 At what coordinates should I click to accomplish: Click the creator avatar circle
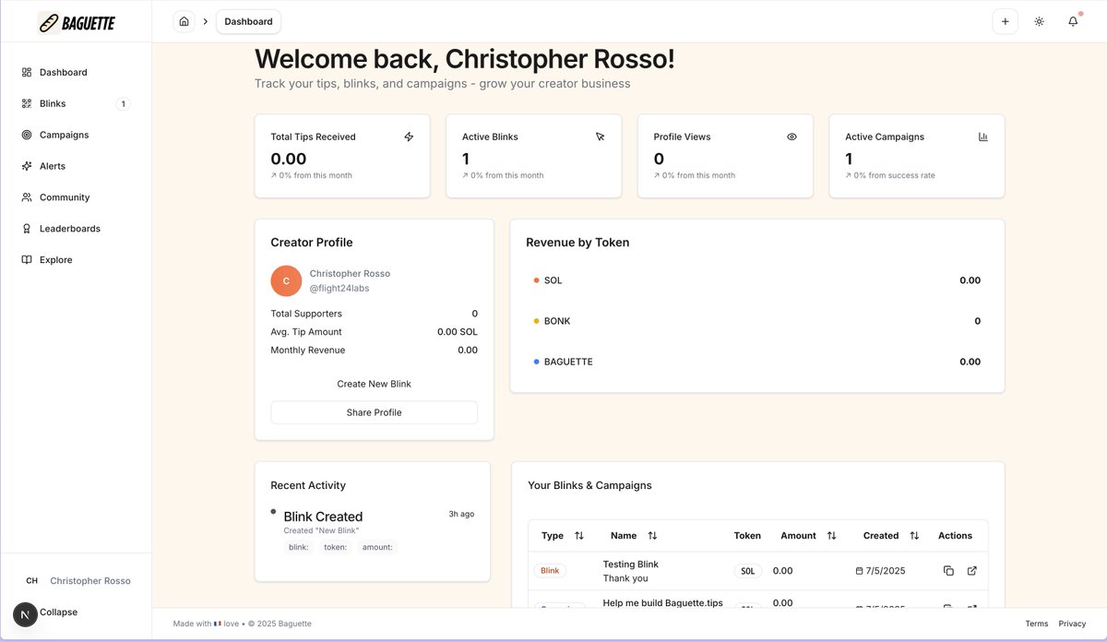pyautogui.click(x=286, y=280)
